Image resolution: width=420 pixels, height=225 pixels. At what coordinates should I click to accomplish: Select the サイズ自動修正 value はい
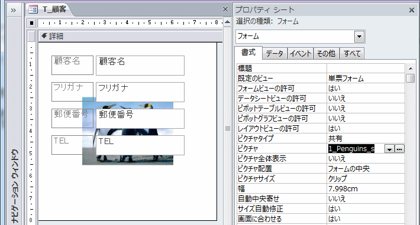point(366,209)
